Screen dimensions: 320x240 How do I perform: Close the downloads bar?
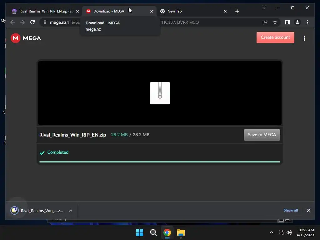[x=308, y=210]
